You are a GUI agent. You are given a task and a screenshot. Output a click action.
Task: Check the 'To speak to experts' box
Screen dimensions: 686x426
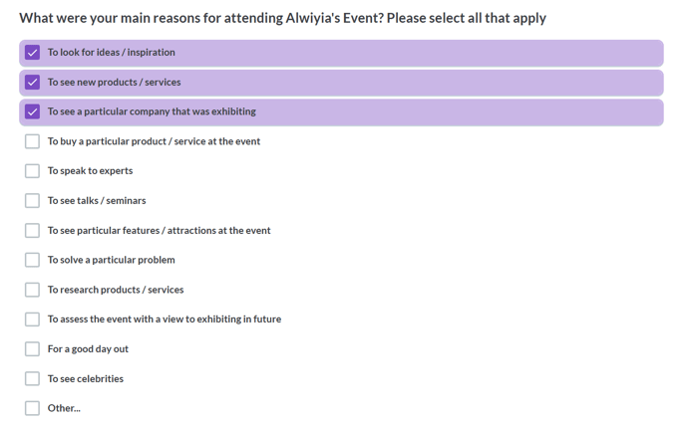tap(33, 171)
